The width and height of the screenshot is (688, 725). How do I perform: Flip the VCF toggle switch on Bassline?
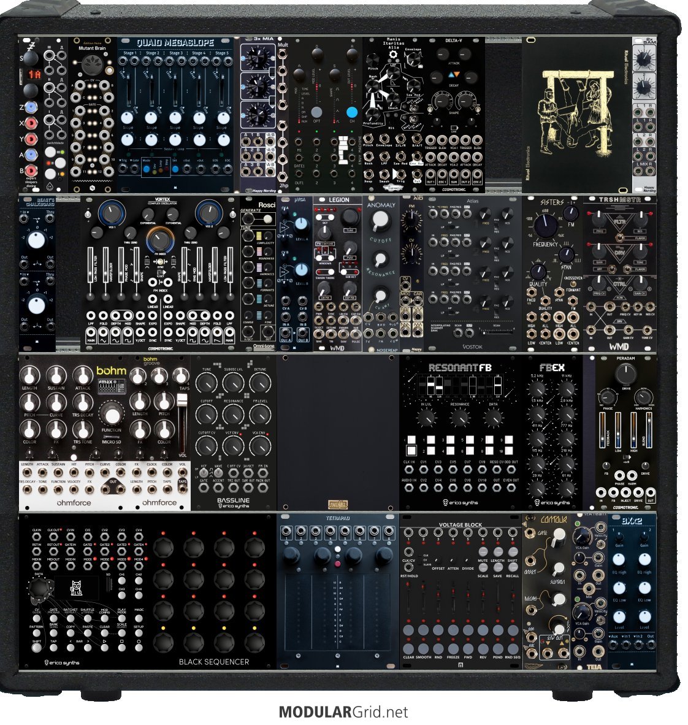[203, 474]
